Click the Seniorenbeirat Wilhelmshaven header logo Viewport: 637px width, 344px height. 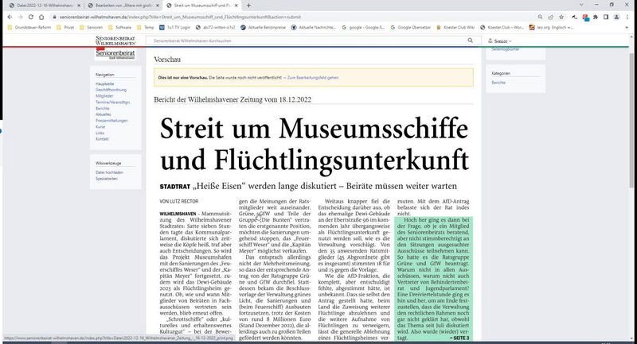pyautogui.click(x=115, y=41)
